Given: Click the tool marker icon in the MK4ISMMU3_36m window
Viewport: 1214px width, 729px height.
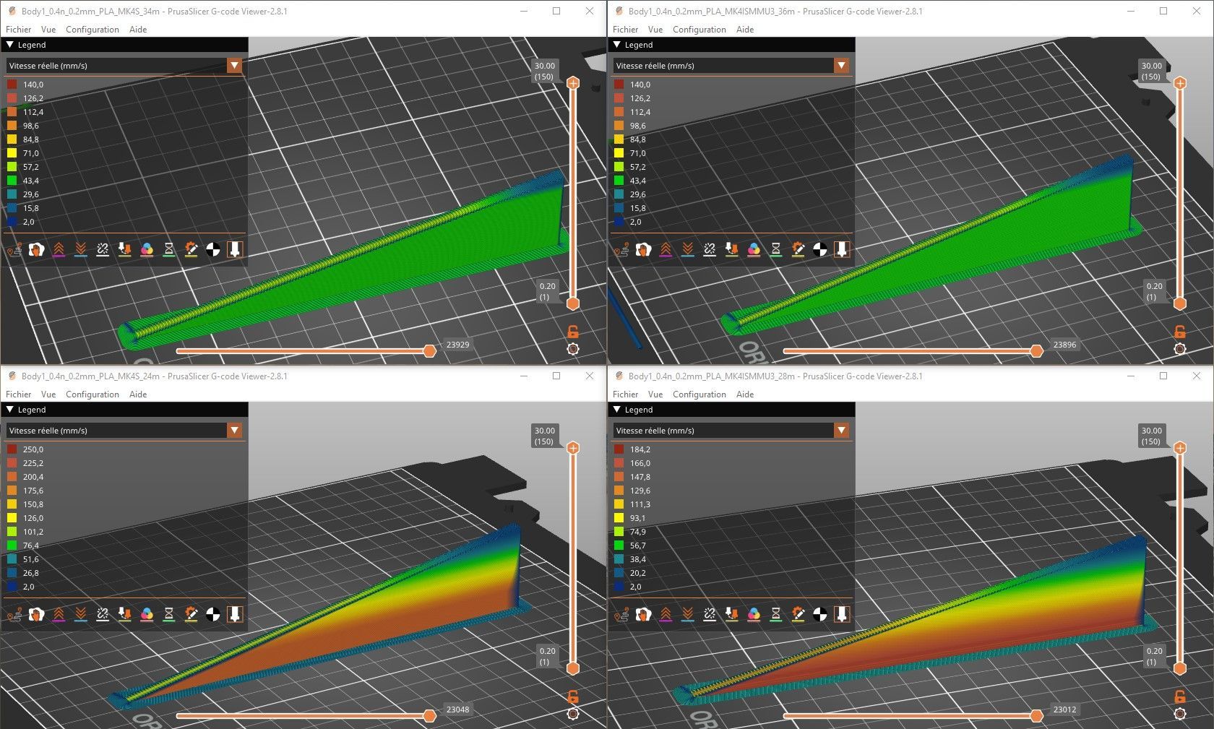Looking at the screenshot, I should coord(842,250).
